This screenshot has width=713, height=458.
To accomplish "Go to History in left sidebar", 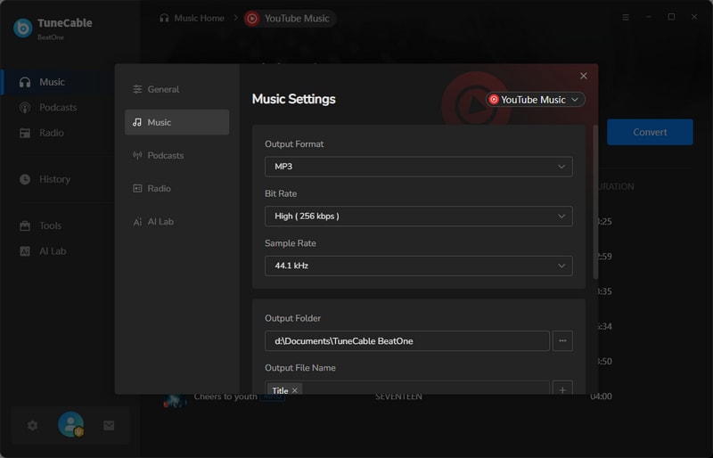I will point(54,179).
